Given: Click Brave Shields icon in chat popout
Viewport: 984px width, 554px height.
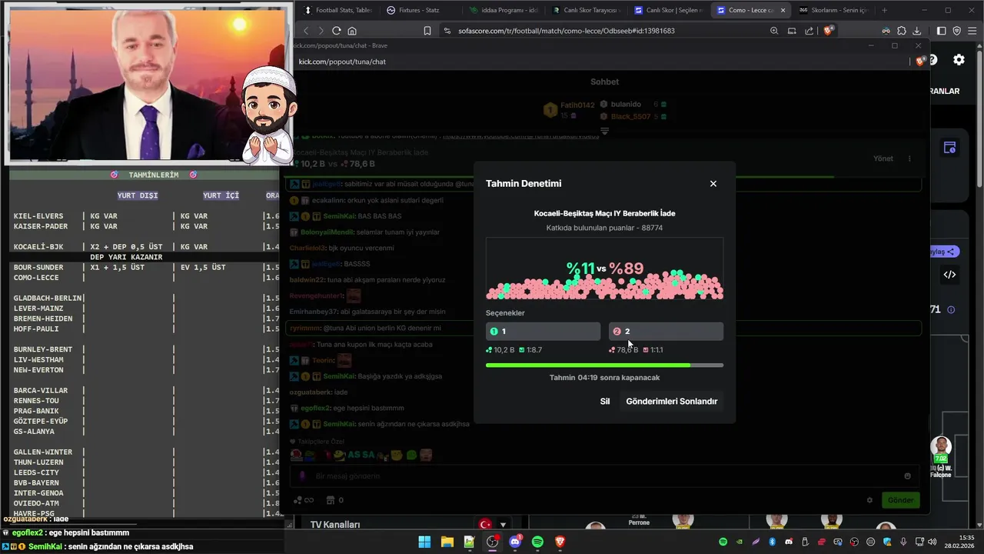Looking at the screenshot, I should pyautogui.click(x=920, y=61).
